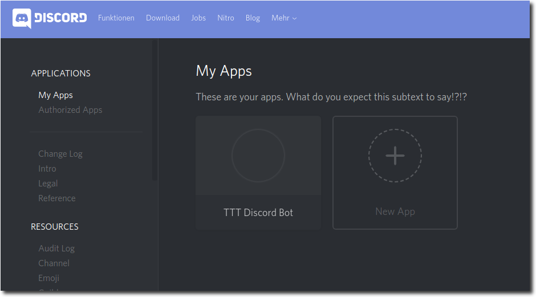Open Audit Log under Resources
Image resolution: width=536 pixels, height=297 pixels.
tap(56, 249)
